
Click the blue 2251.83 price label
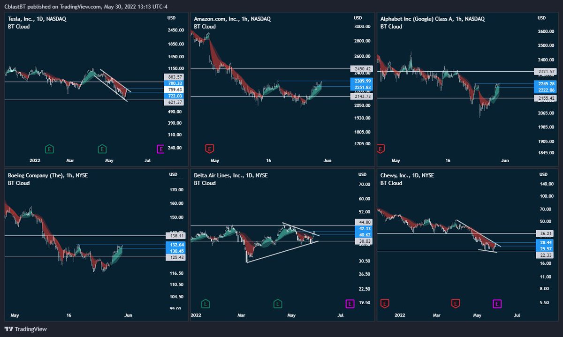(361, 87)
